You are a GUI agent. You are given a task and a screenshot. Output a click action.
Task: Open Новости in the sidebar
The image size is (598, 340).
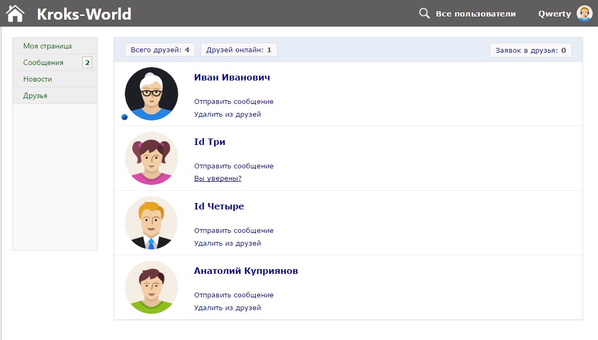55,79
